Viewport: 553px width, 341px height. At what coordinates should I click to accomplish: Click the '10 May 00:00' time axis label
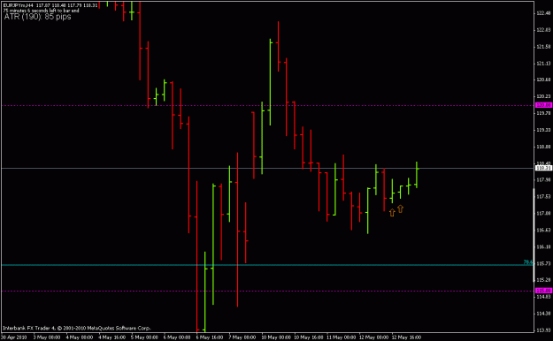pos(276,337)
